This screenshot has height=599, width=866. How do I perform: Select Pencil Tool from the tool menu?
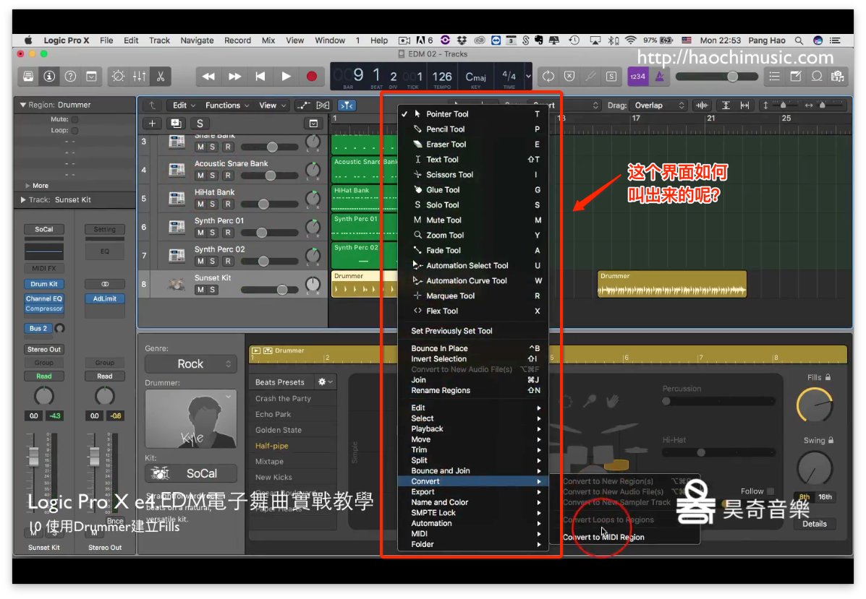(445, 129)
